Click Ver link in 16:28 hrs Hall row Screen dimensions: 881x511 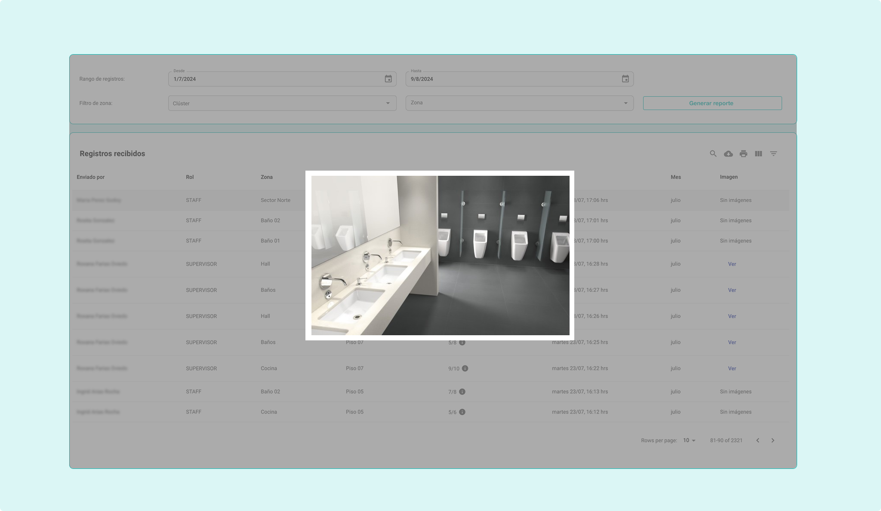tap(732, 264)
